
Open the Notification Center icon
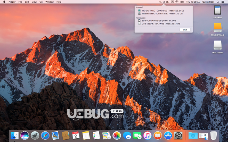[x=223, y=2]
